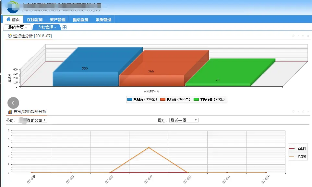Toggle the blue 336条 legend item
Screen dimensions: 312x187
pos(142,99)
